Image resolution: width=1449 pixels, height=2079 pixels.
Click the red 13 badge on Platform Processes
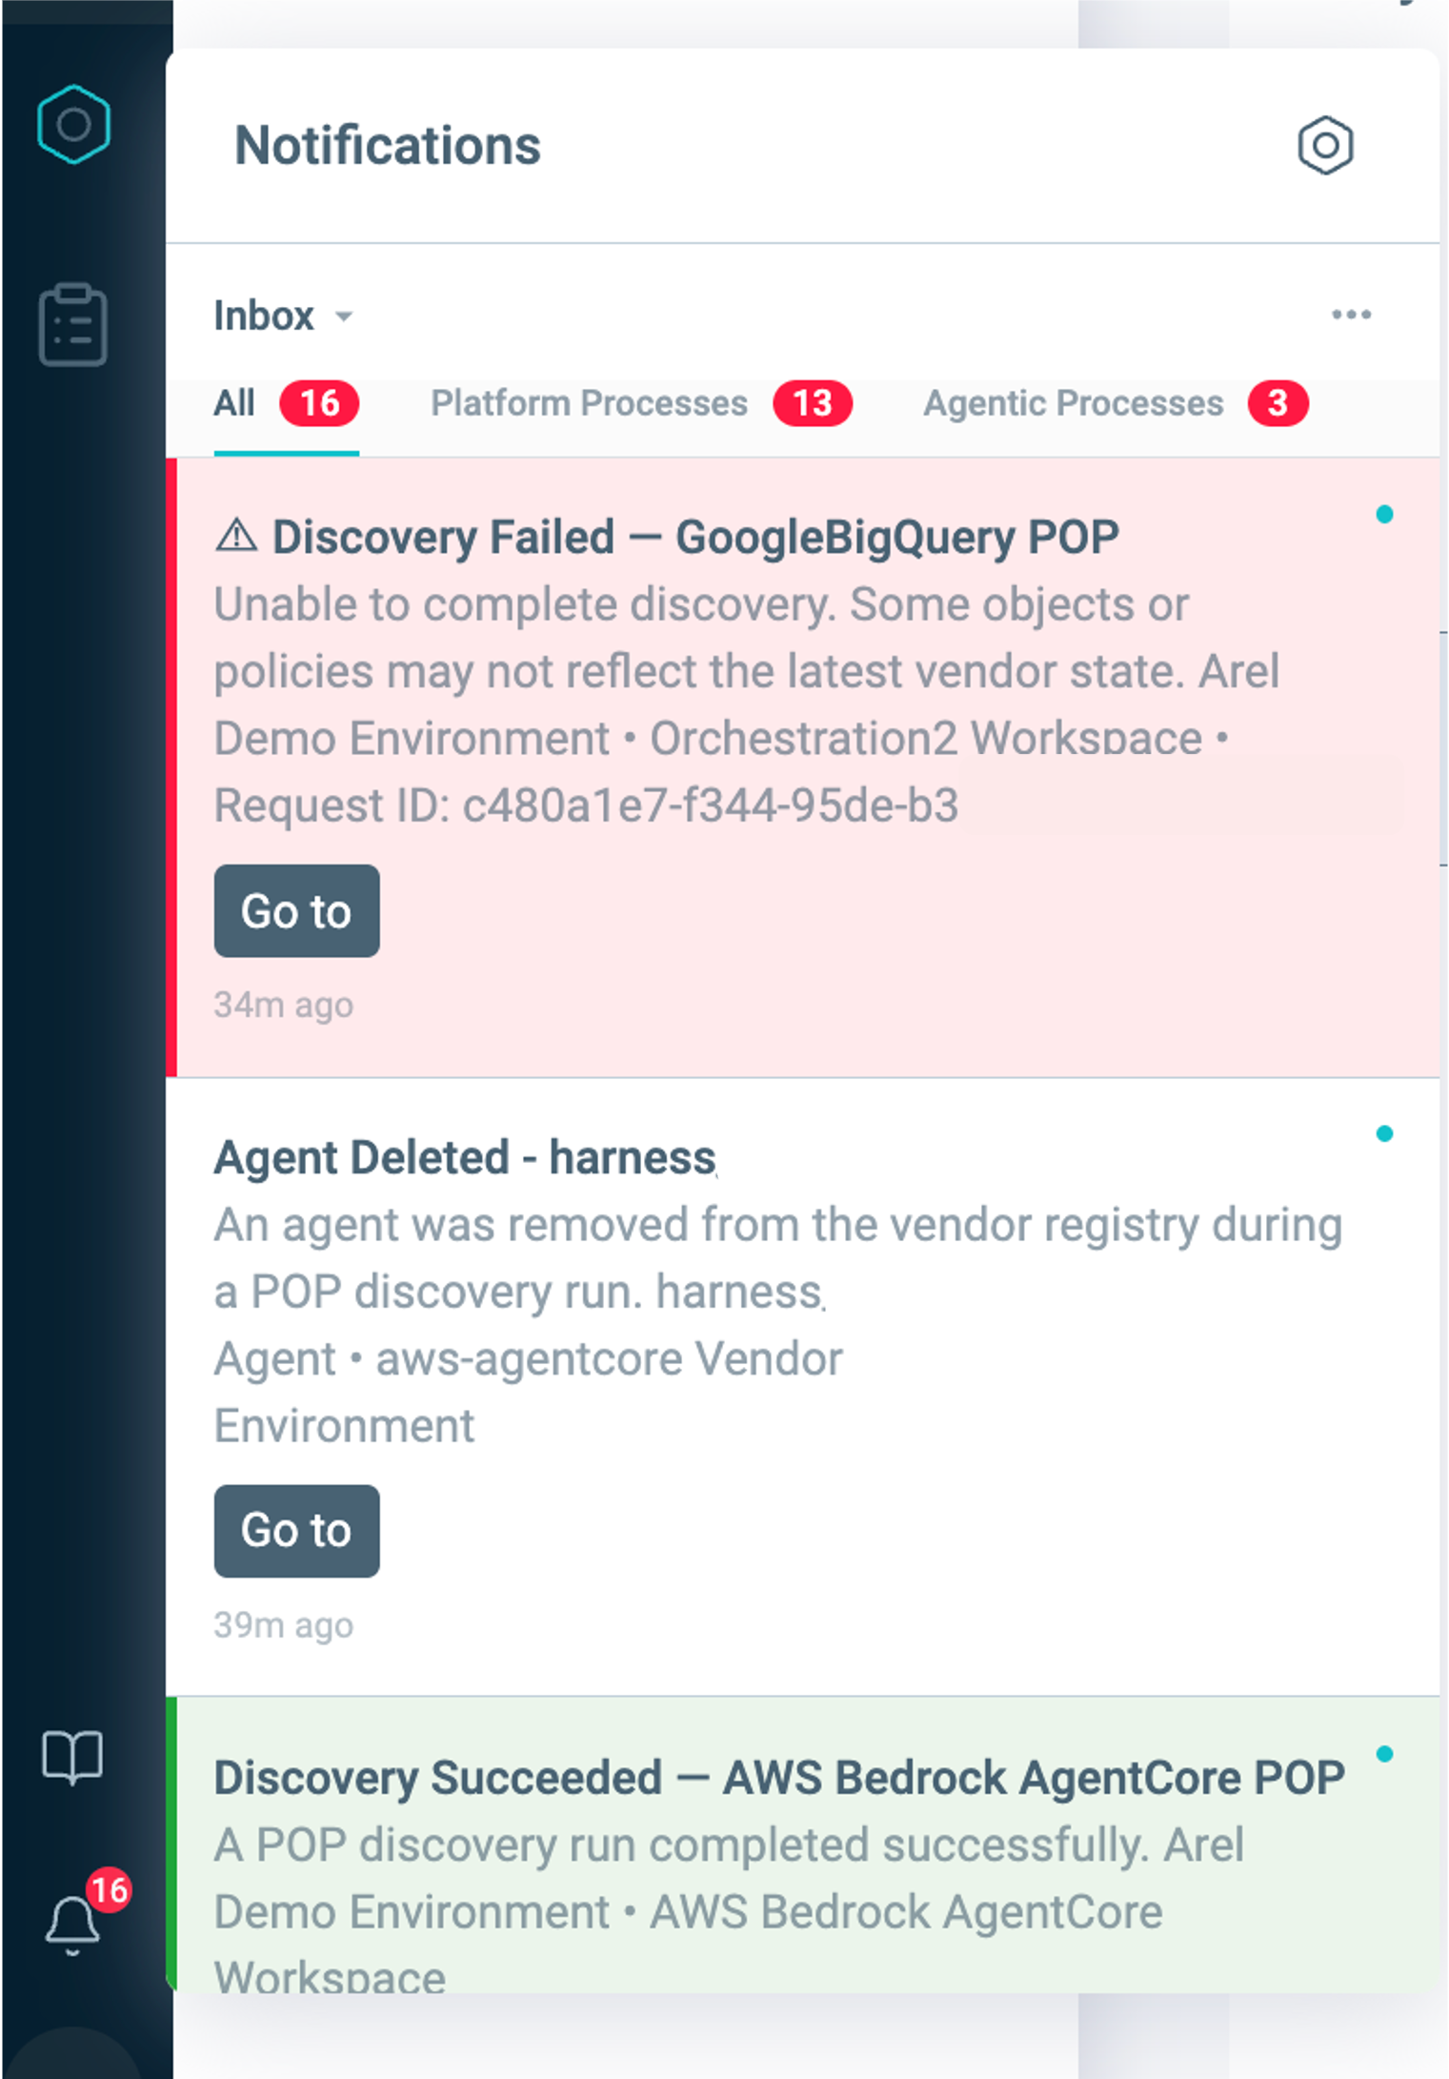[813, 403]
